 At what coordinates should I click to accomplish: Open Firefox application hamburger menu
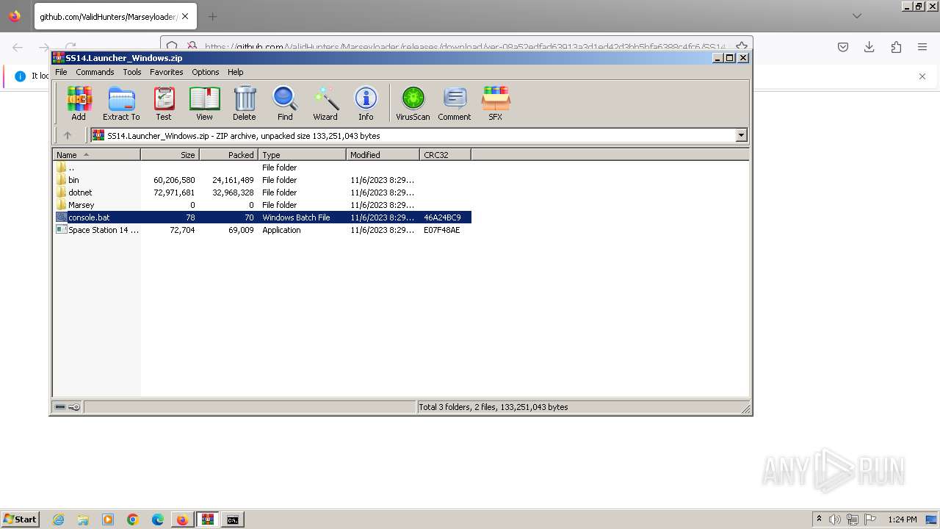click(x=922, y=47)
